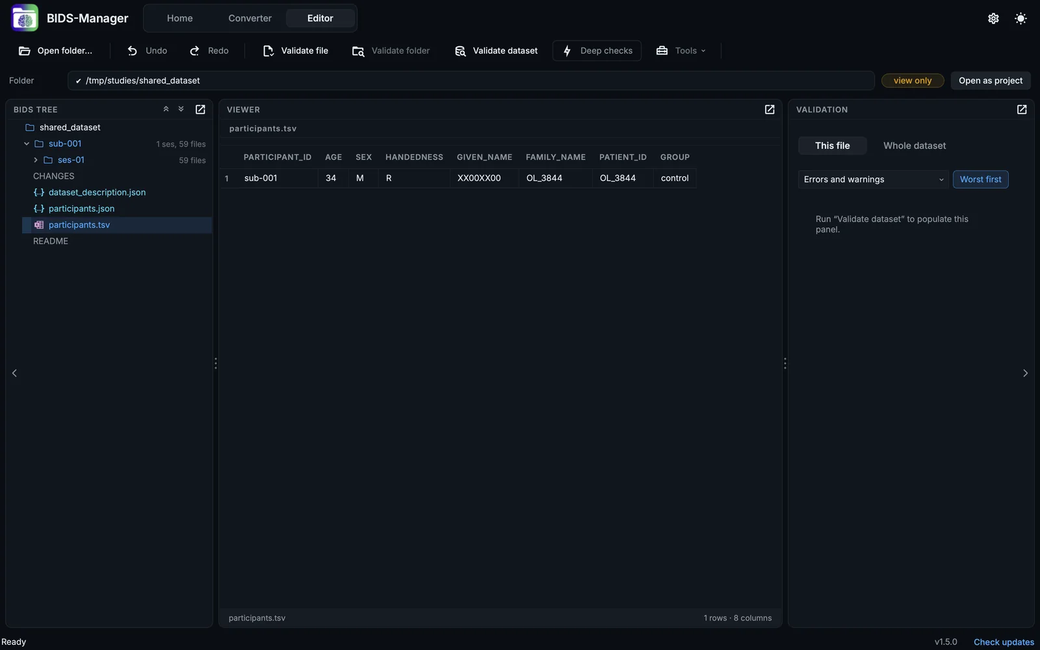Open the Tools dropdown menu
Image resolution: width=1040 pixels, height=650 pixels.
tap(681, 51)
